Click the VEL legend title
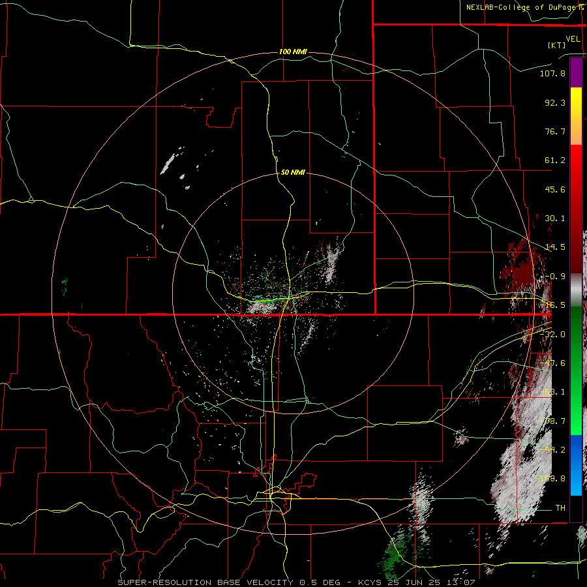Image resolution: width=587 pixels, height=587 pixels. pos(573,39)
